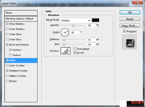Viewport: 145px width, 107px height.
Task: Click the Angle dial control
Action: coord(65,32)
